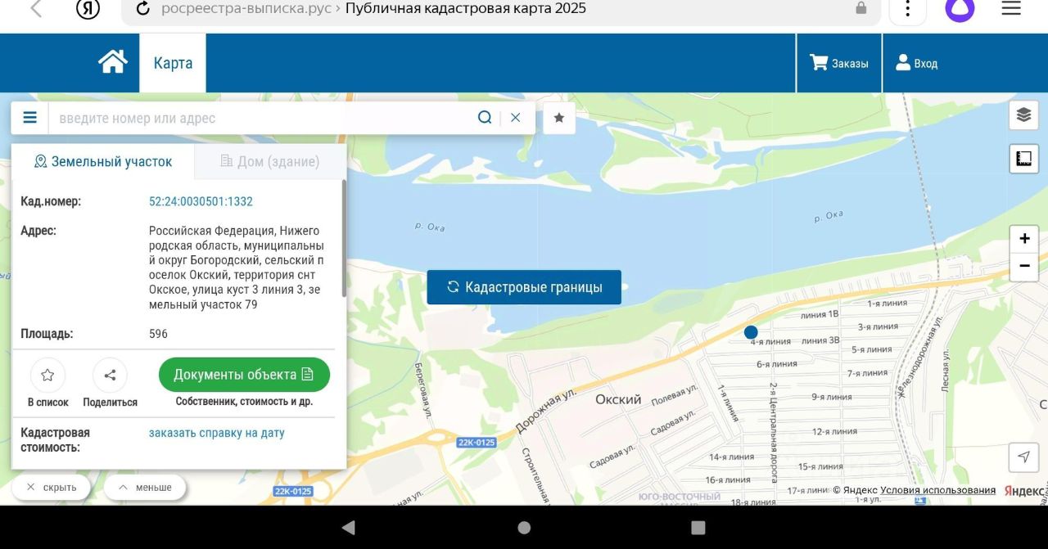The image size is (1048, 549).
Task: Click the browser back arrow
Action: [36, 9]
